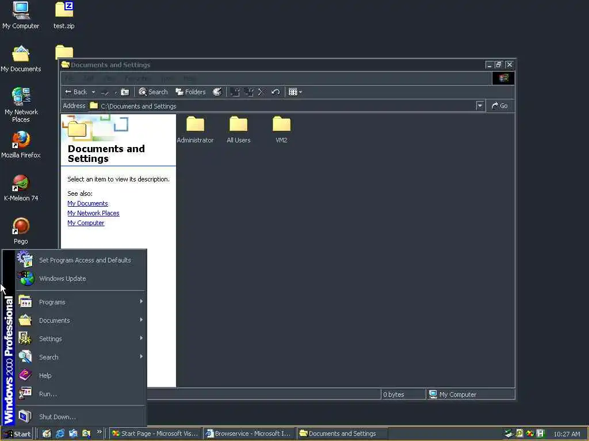Click the Back button in Explorer toolbar

[x=76, y=92]
